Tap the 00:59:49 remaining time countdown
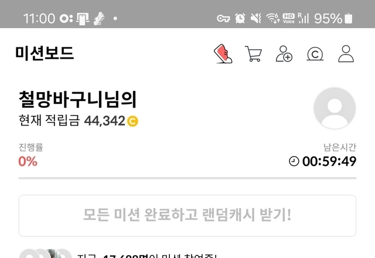Image resolution: width=375 pixels, height=258 pixels. pyautogui.click(x=329, y=161)
